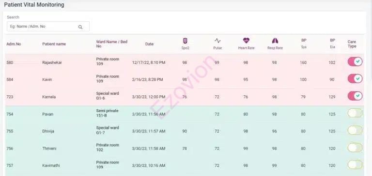Click the Adm.No column header

[x=14, y=44]
